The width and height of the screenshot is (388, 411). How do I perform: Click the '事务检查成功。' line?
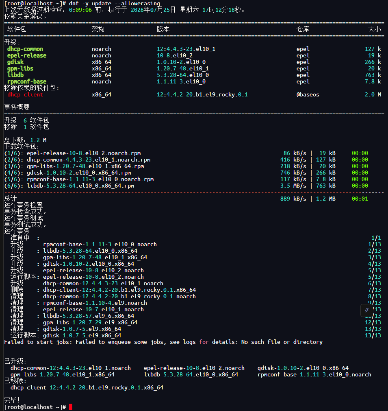(25, 212)
